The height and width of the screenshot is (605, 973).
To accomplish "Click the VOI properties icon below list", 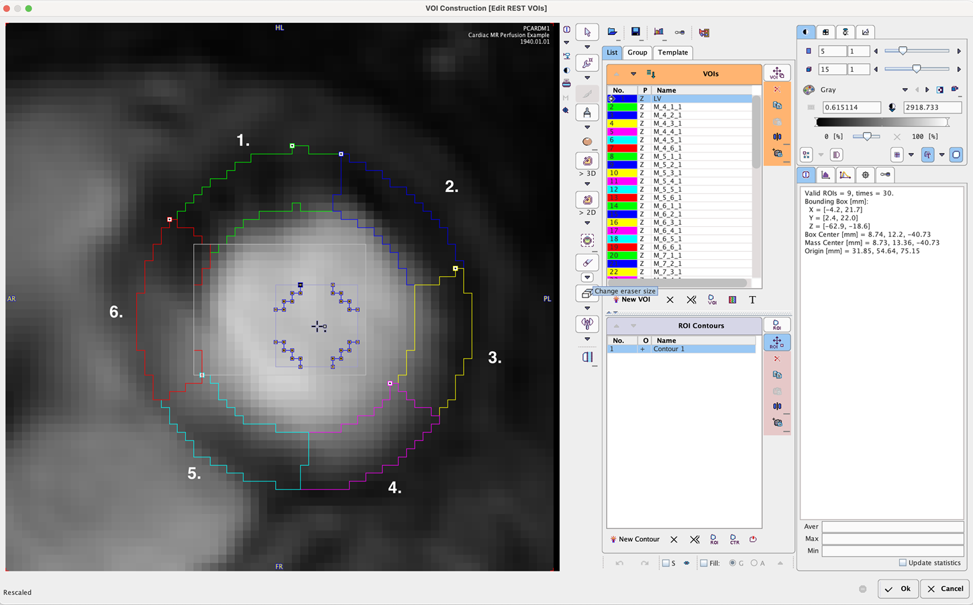I will [x=712, y=299].
